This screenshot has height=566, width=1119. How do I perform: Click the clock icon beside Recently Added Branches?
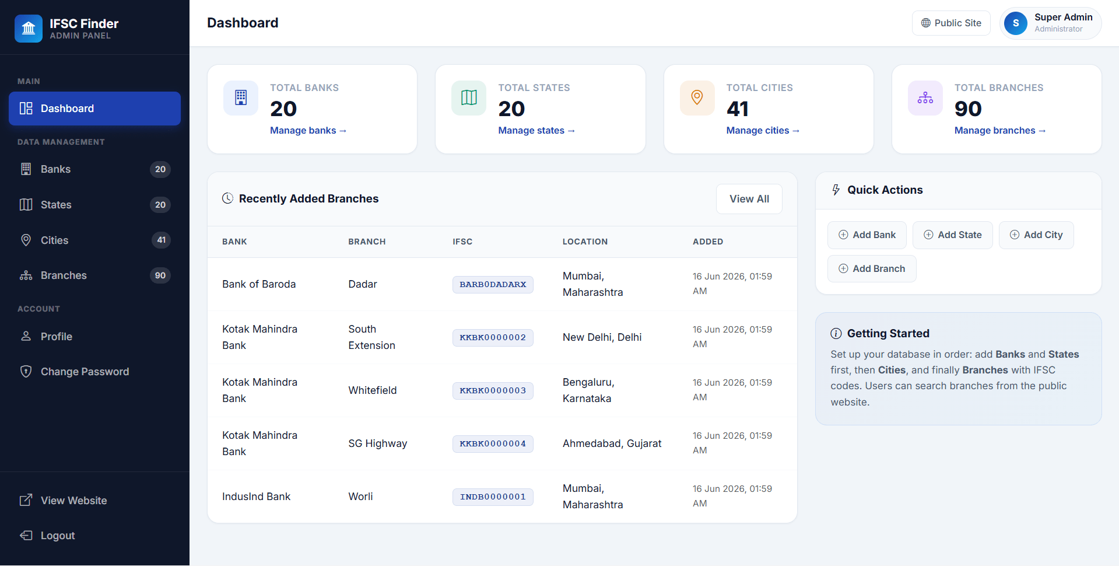pos(228,198)
